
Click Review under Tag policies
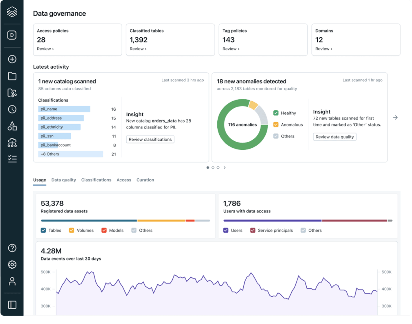[x=231, y=49]
